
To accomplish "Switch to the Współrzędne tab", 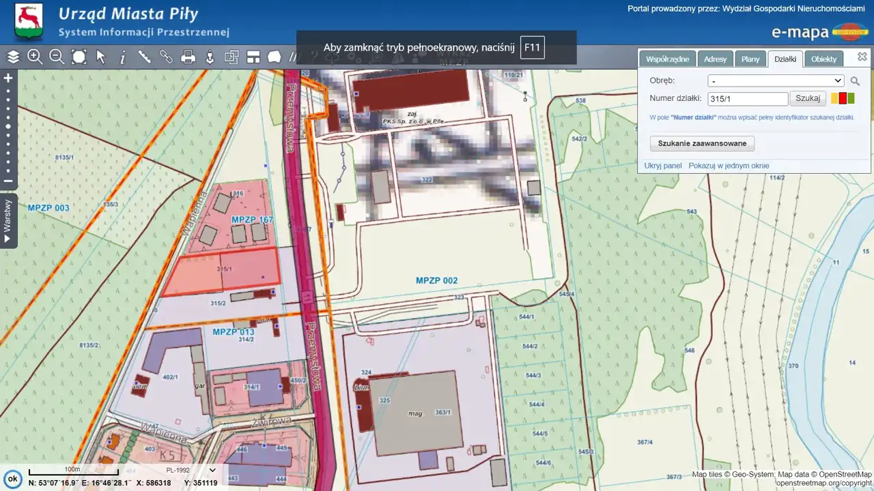I will 666,59.
